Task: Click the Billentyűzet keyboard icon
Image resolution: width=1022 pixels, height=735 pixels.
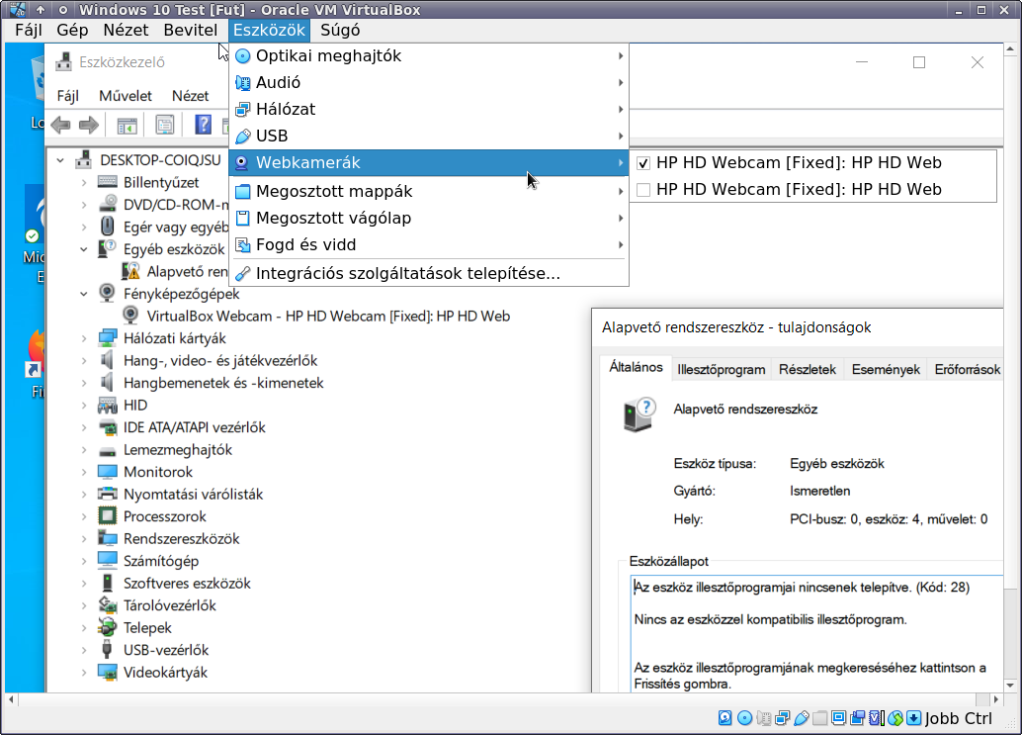Action: (x=107, y=182)
